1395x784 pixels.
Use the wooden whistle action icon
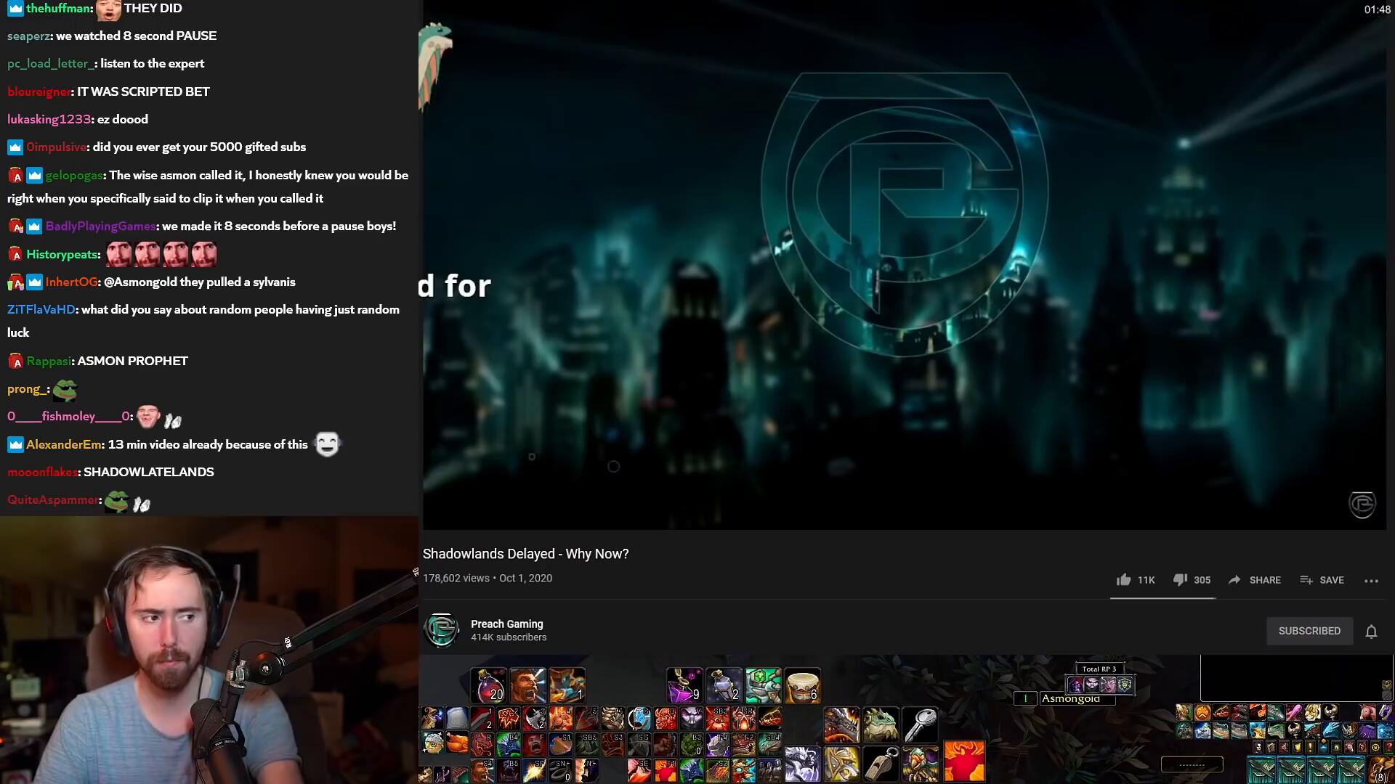point(881,763)
